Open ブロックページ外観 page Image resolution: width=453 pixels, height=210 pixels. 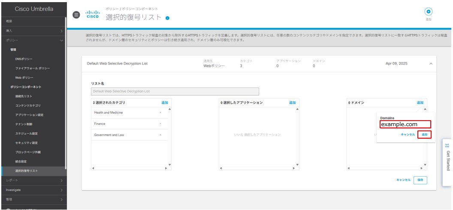[28, 152]
